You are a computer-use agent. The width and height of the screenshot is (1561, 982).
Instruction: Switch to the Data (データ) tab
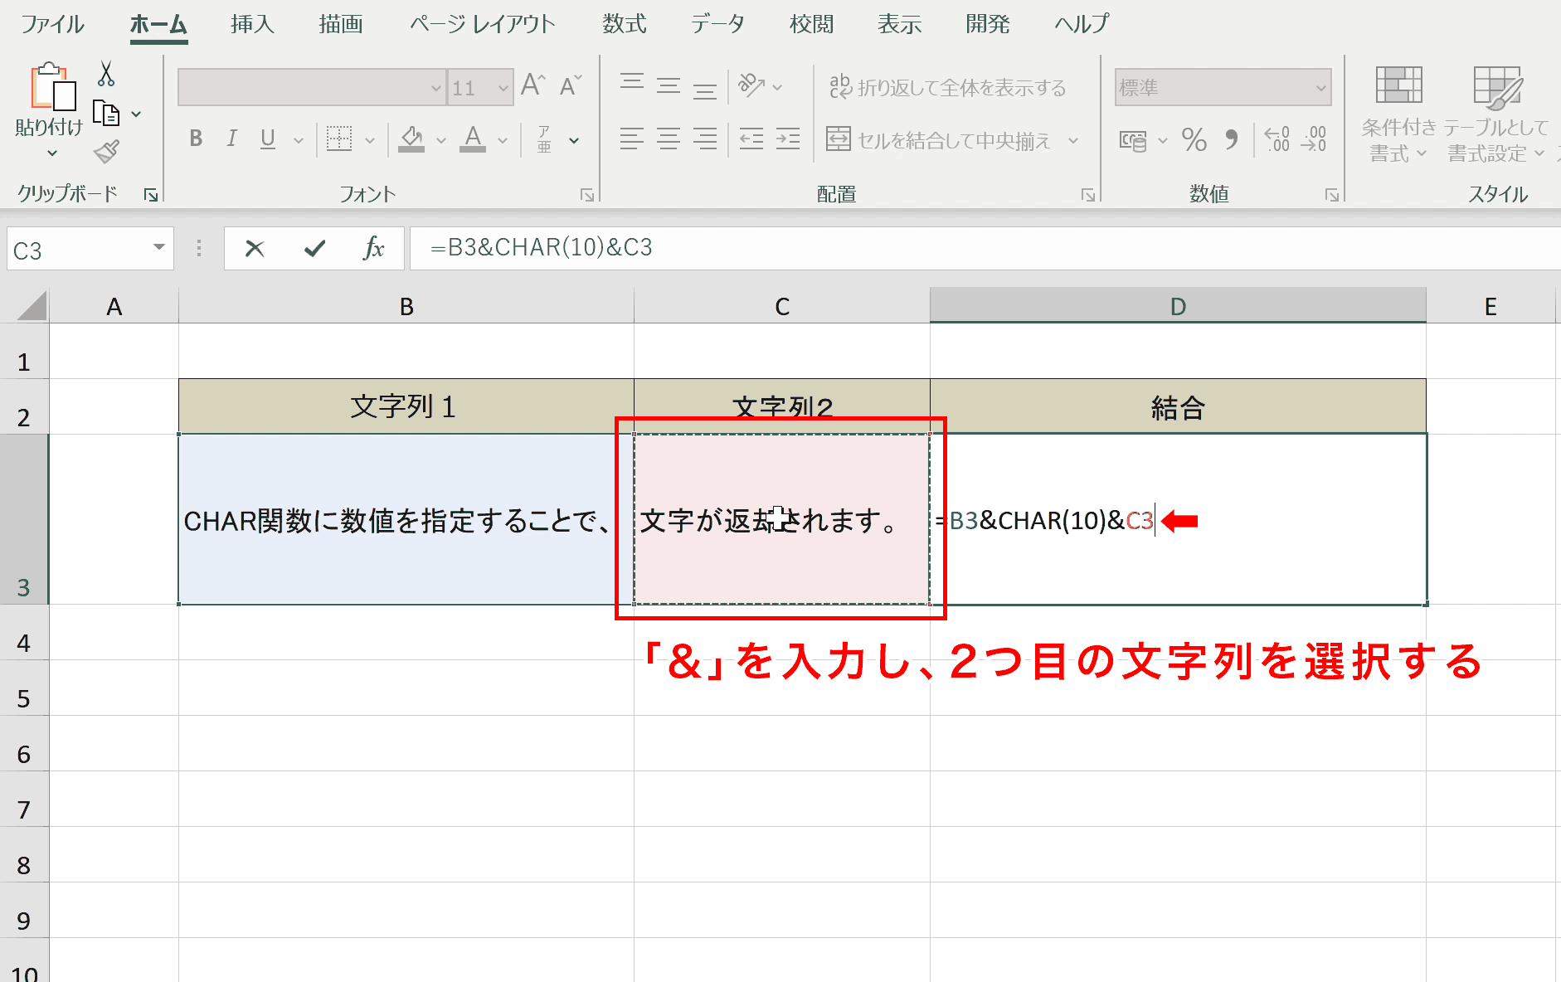[x=717, y=24]
